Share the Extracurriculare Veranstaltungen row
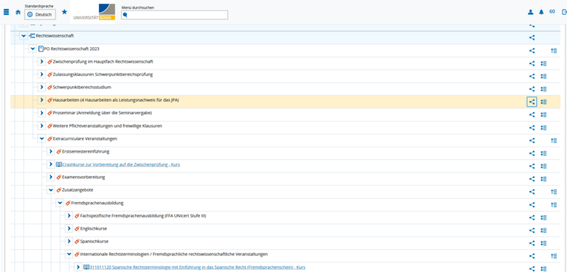 [532, 141]
